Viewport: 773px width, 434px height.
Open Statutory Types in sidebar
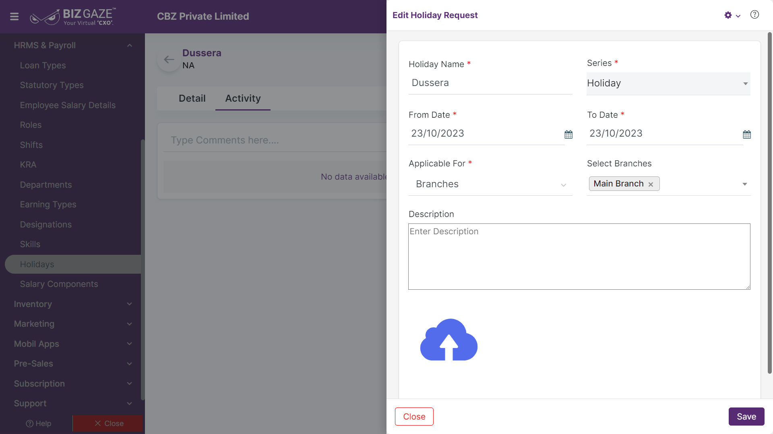pos(52,85)
